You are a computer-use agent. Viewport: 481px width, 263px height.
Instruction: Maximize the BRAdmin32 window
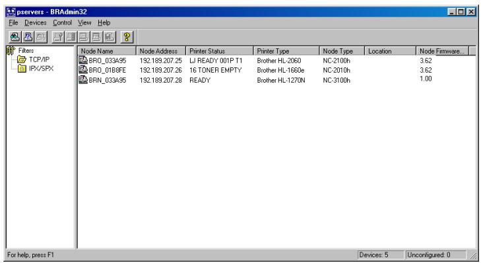tap(461, 12)
